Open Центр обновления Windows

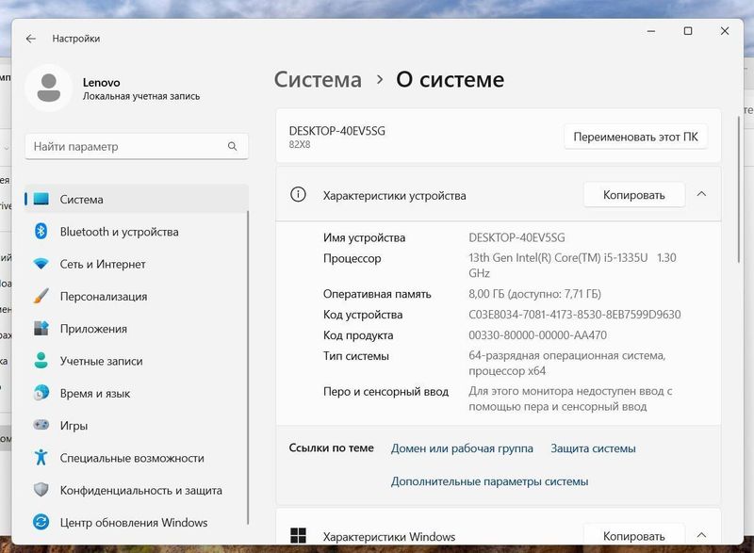pos(137,522)
